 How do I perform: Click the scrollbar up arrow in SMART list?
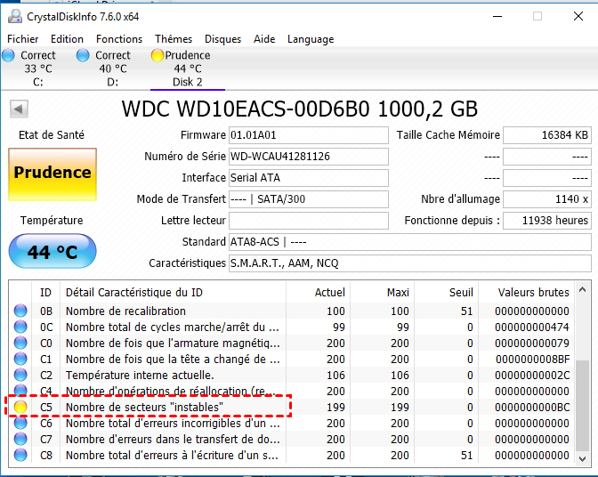click(582, 290)
